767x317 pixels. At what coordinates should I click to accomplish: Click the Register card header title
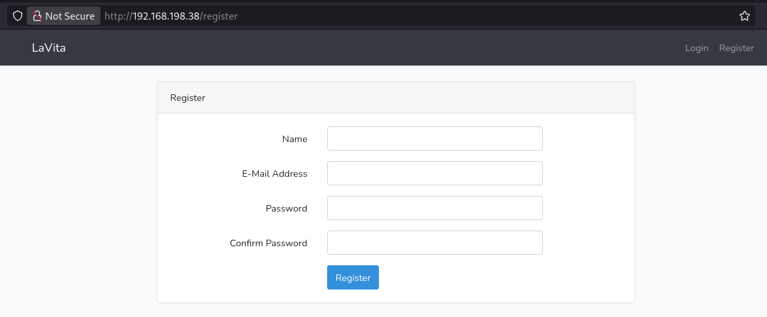point(188,98)
